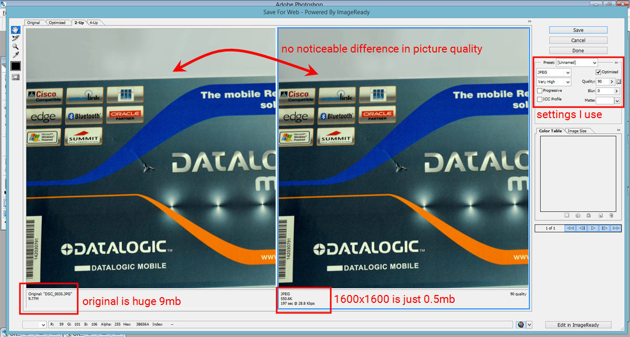
Task: Open the Color Table tab
Action: coord(550,131)
